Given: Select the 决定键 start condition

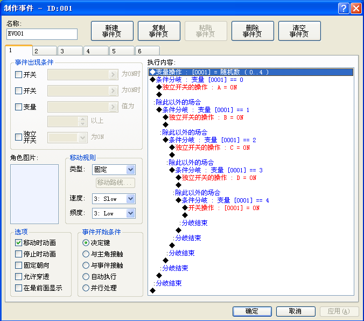Looking at the screenshot, I should click(86, 243).
